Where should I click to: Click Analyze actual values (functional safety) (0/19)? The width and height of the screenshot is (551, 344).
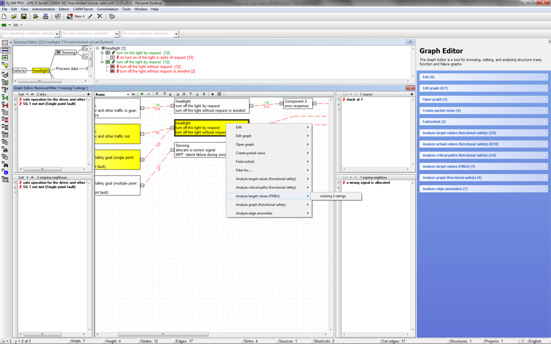point(460,144)
